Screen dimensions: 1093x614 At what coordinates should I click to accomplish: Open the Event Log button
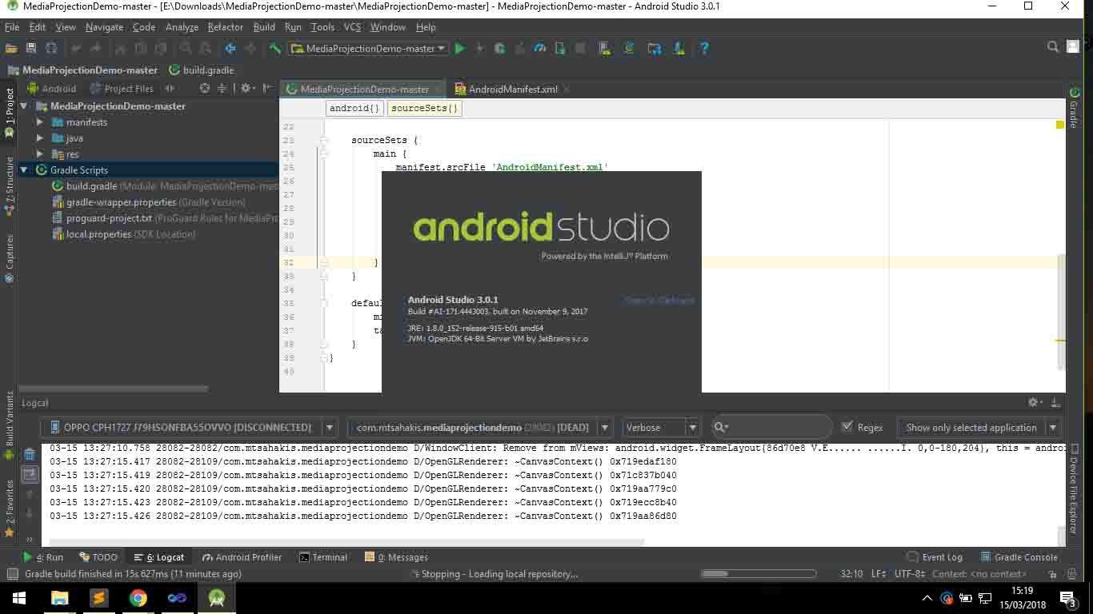(x=935, y=557)
